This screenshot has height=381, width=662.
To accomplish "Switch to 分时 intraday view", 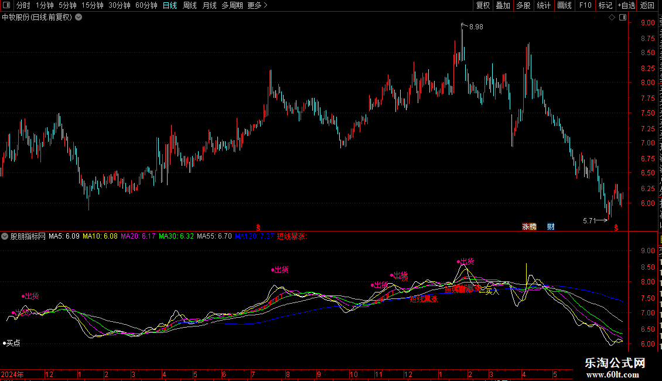I will click(23, 5).
